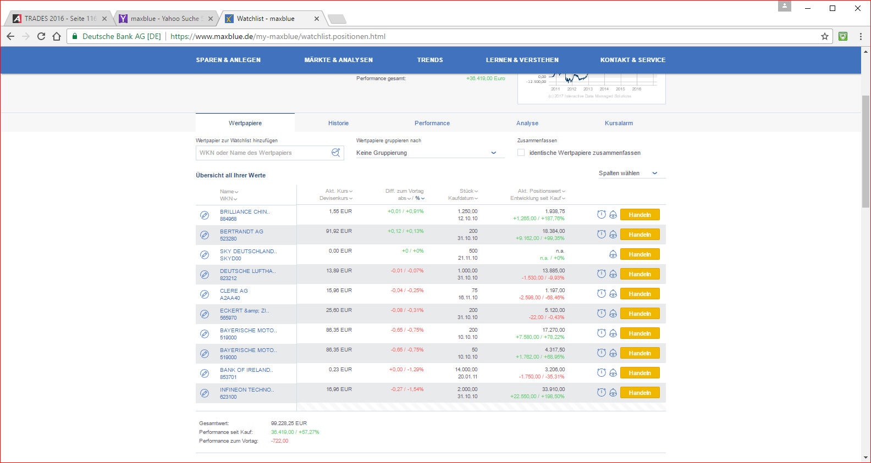
Task: Click the search icon in WKN field
Action: tap(335, 153)
